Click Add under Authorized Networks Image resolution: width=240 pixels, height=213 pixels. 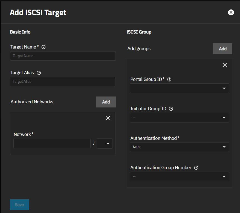point(106,102)
